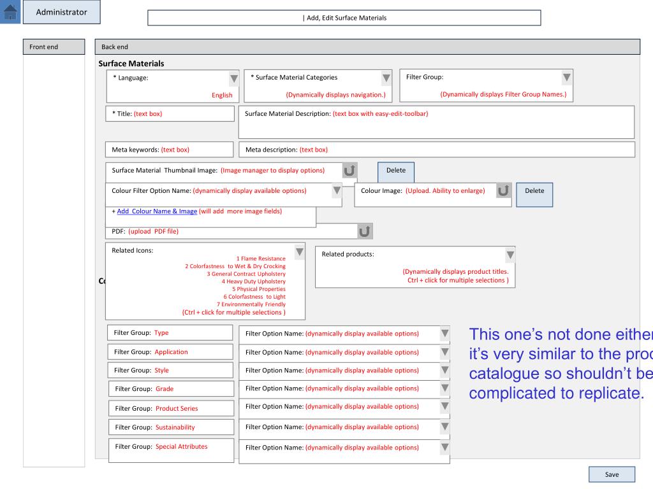Focus the Meta description text box
653x489 pixels.
437,150
